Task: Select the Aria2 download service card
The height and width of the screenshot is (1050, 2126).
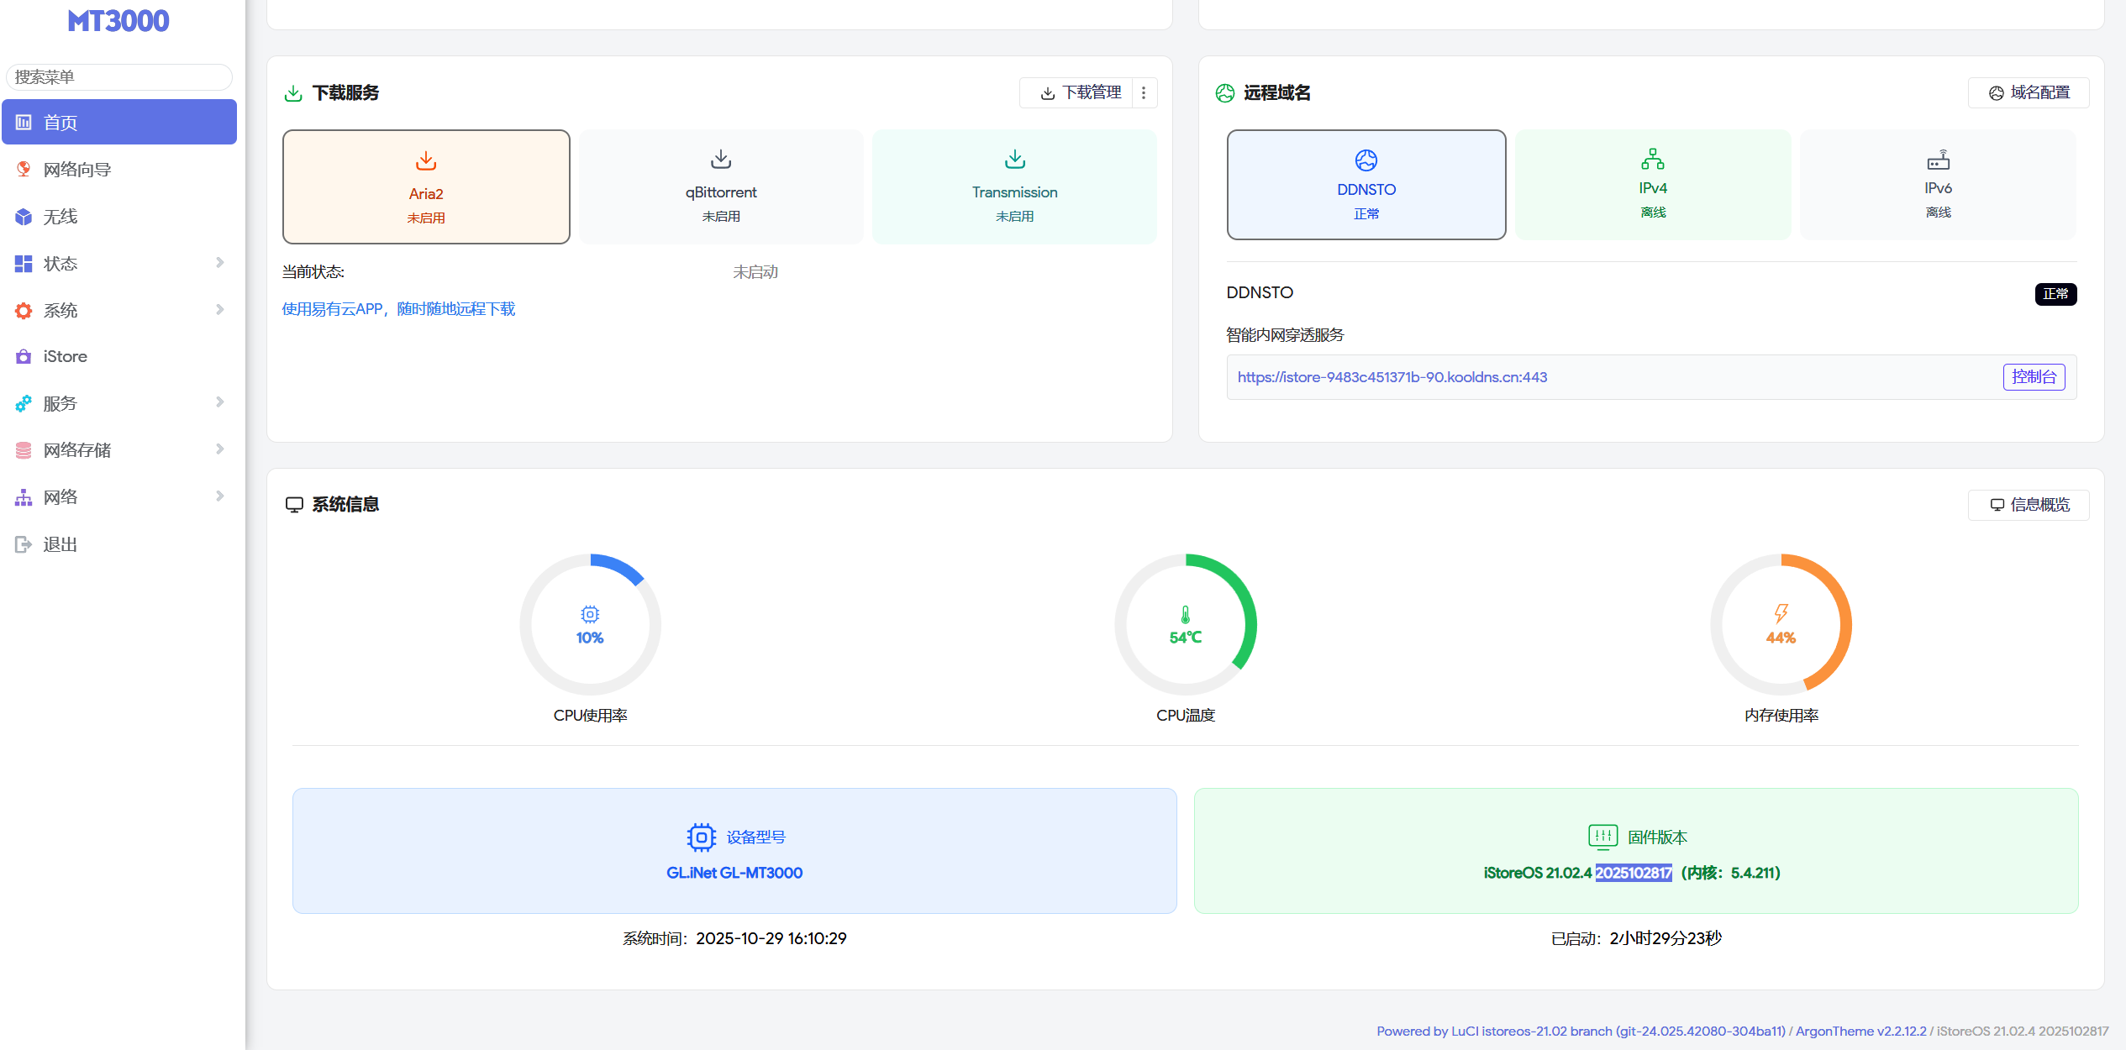Action: [x=426, y=186]
